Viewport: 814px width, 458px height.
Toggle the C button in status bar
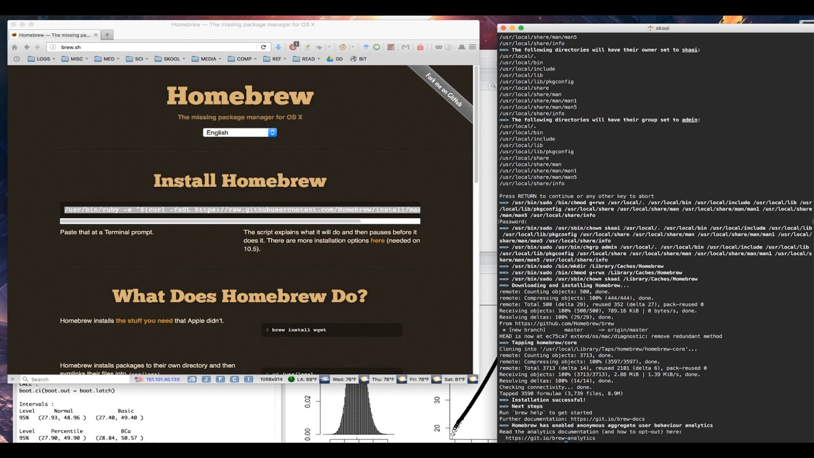click(x=234, y=379)
